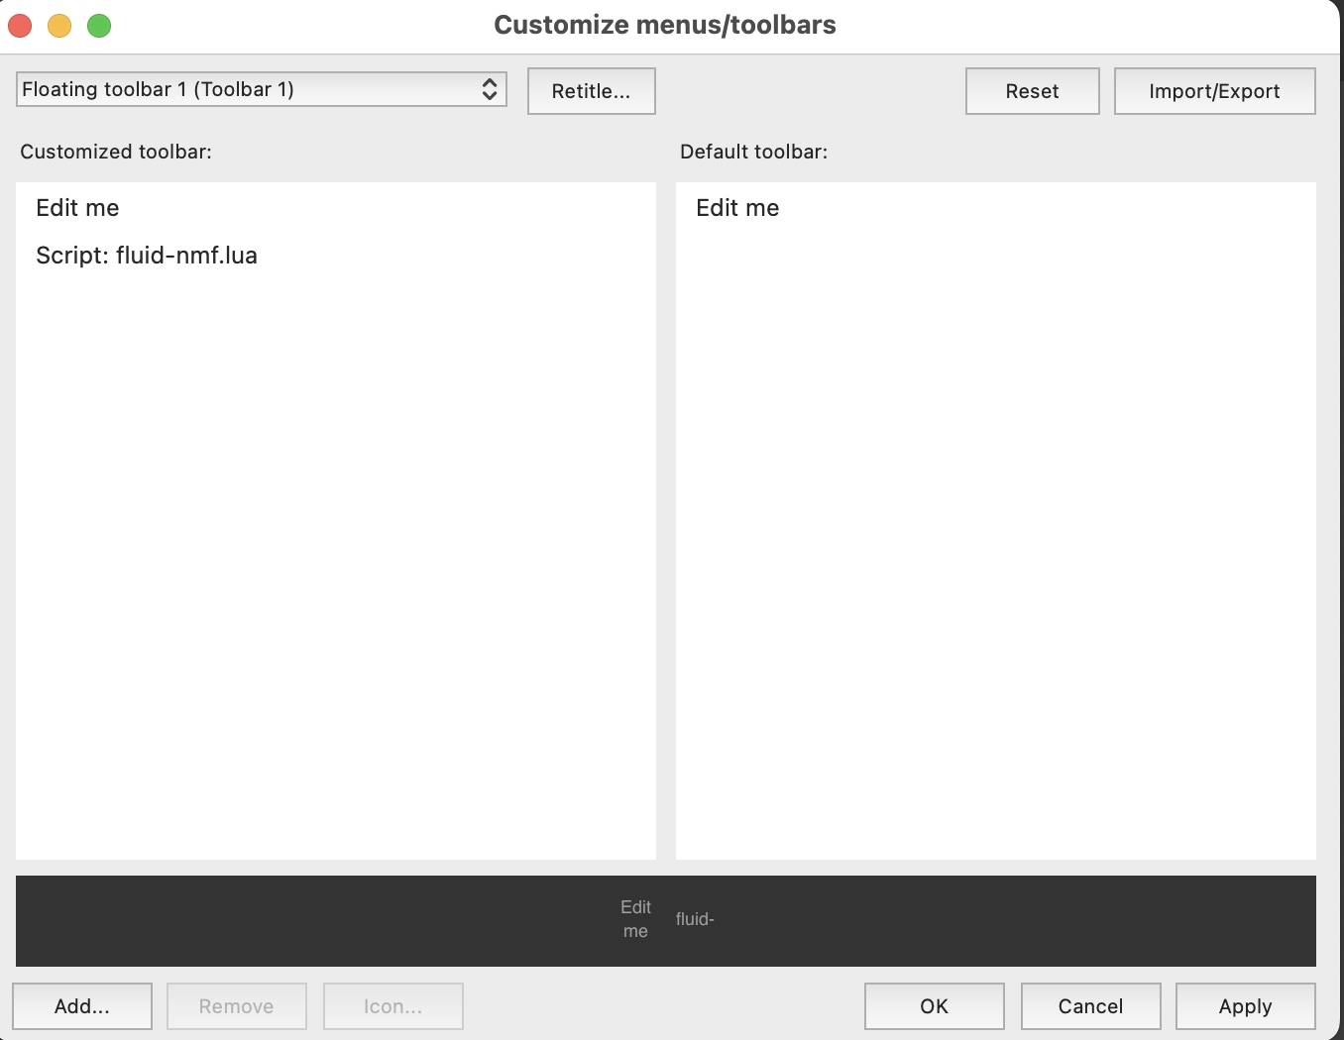Click the Retitle... button

point(591,91)
